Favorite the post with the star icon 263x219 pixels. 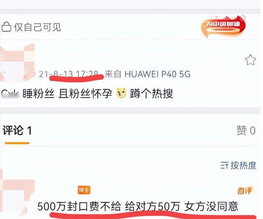tap(250, 60)
